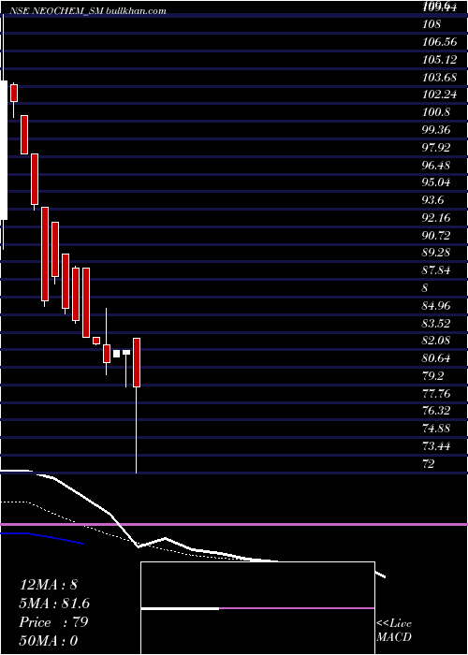This screenshot has height=655, width=468.
Task: Click the 73.44 price level label
Action: 436,446
